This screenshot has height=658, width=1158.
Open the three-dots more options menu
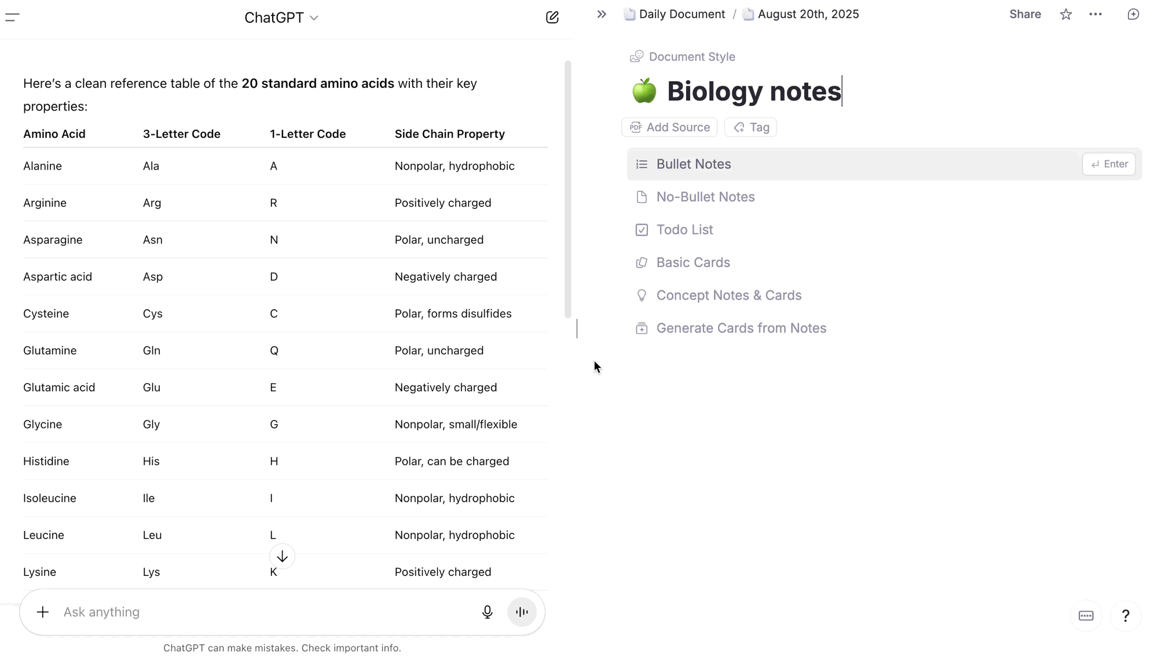tap(1095, 14)
